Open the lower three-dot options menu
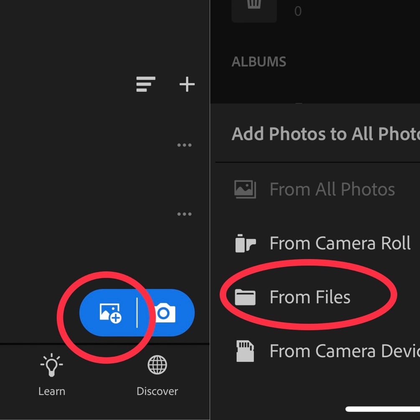The image size is (420, 420). coord(184,214)
